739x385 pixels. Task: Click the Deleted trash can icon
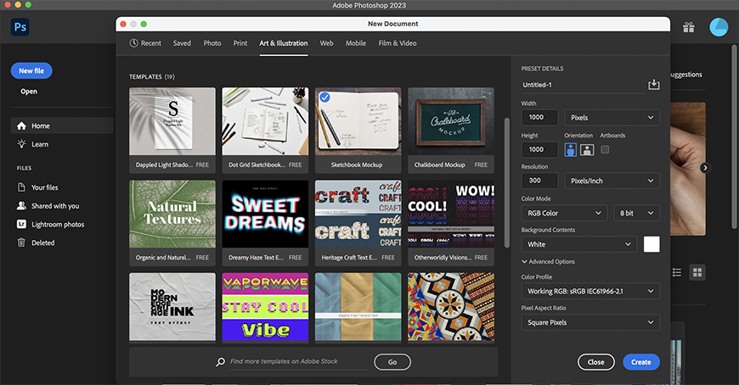point(21,243)
